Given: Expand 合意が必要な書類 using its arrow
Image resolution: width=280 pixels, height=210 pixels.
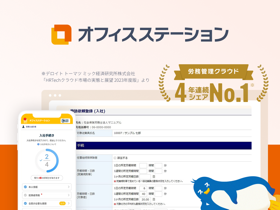Looking at the screenshot, I should 69,203.
